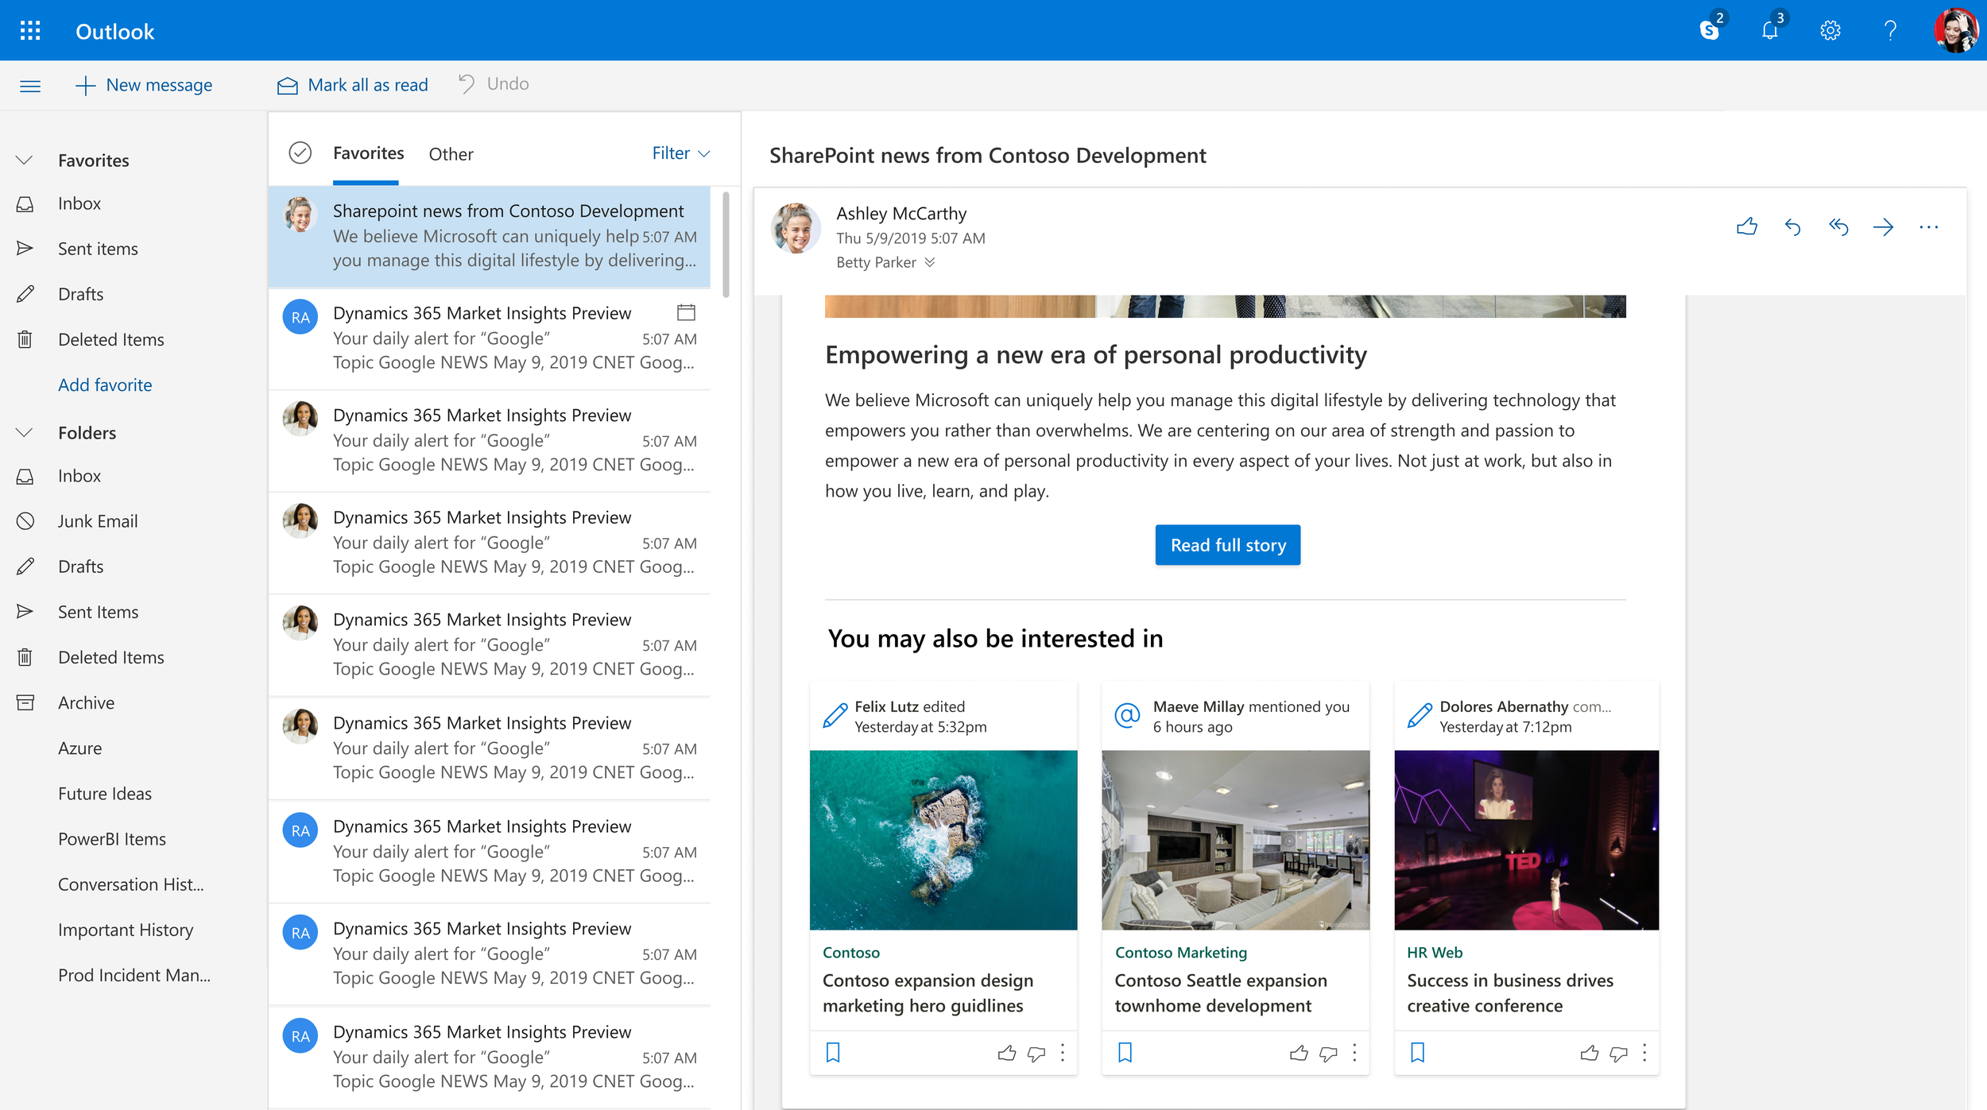1987x1110 pixels.
Task: Open the Filter dropdown
Action: [680, 153]
